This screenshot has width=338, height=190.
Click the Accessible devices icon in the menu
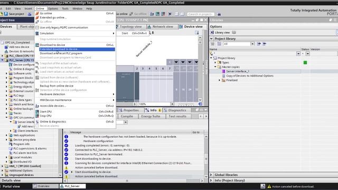point(37,106)
